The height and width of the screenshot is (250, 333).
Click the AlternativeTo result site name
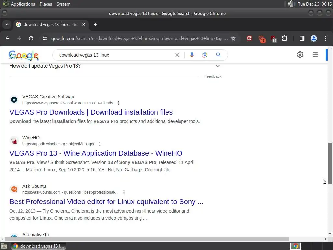tap(36, 235)
